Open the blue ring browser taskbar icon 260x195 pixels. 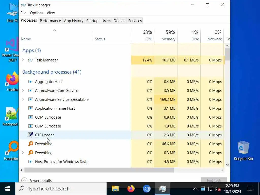147,189
